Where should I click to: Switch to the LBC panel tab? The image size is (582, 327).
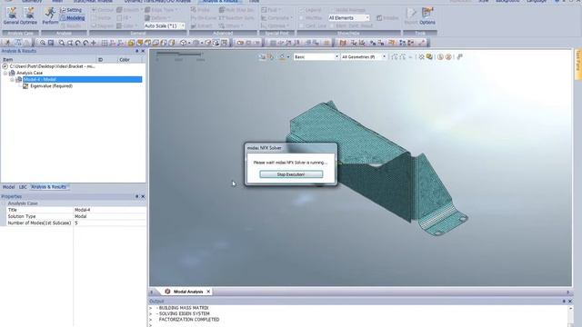23,187
